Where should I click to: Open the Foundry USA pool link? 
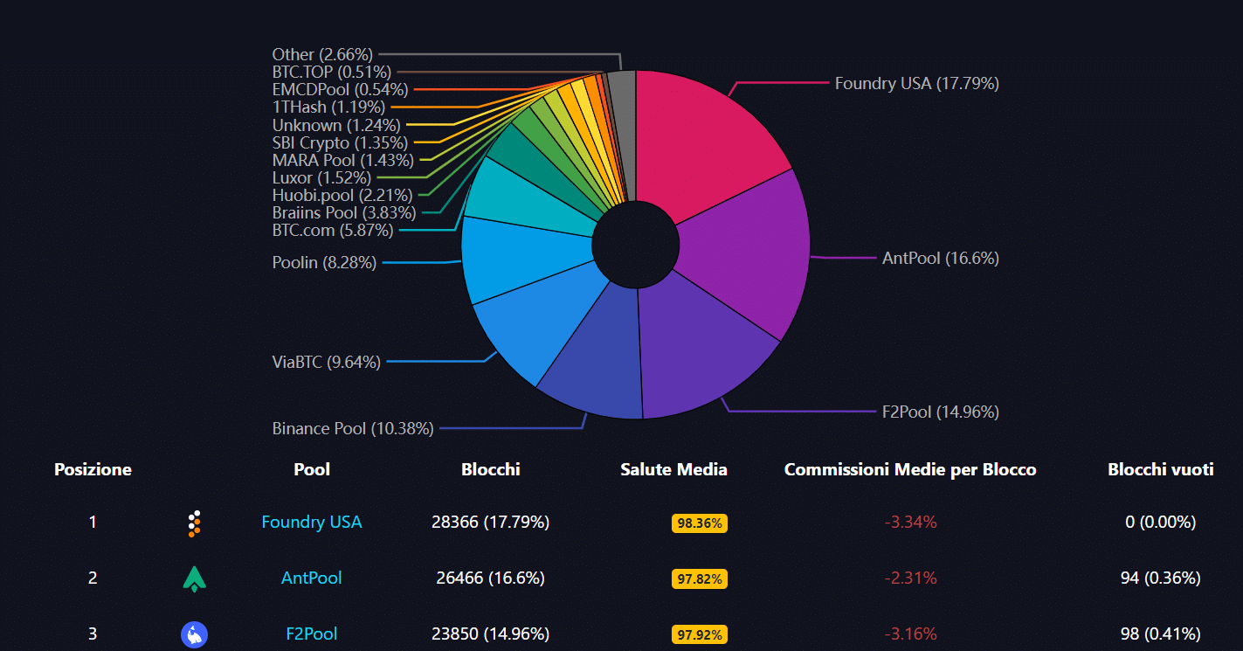coord(311,523)
